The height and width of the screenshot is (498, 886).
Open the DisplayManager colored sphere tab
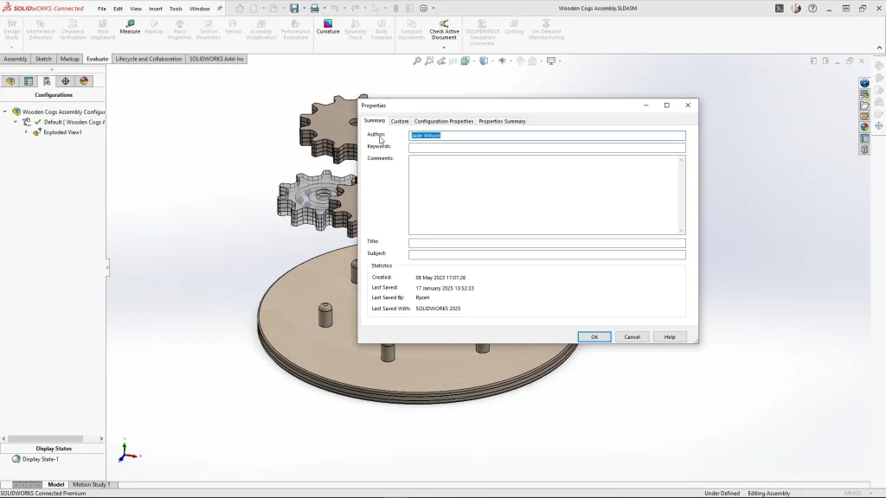tap(84, 81)
